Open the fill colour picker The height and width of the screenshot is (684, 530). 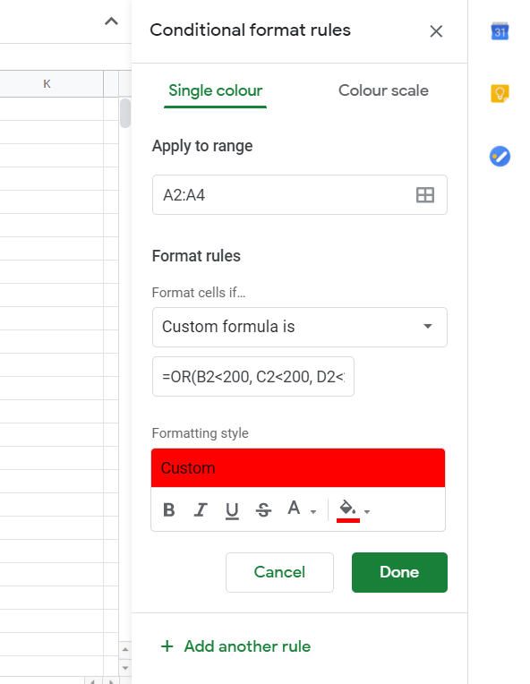point(354,510)
